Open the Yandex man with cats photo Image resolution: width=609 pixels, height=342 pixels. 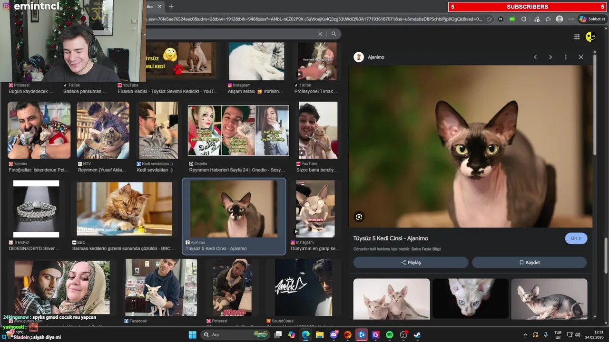(x=39, y=130)
